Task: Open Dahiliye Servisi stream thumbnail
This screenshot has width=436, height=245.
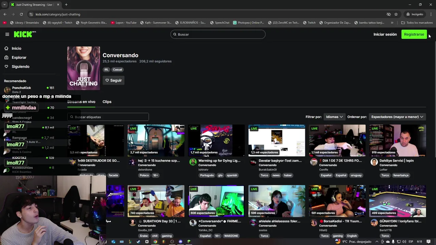Action: (x=398, y=141)
